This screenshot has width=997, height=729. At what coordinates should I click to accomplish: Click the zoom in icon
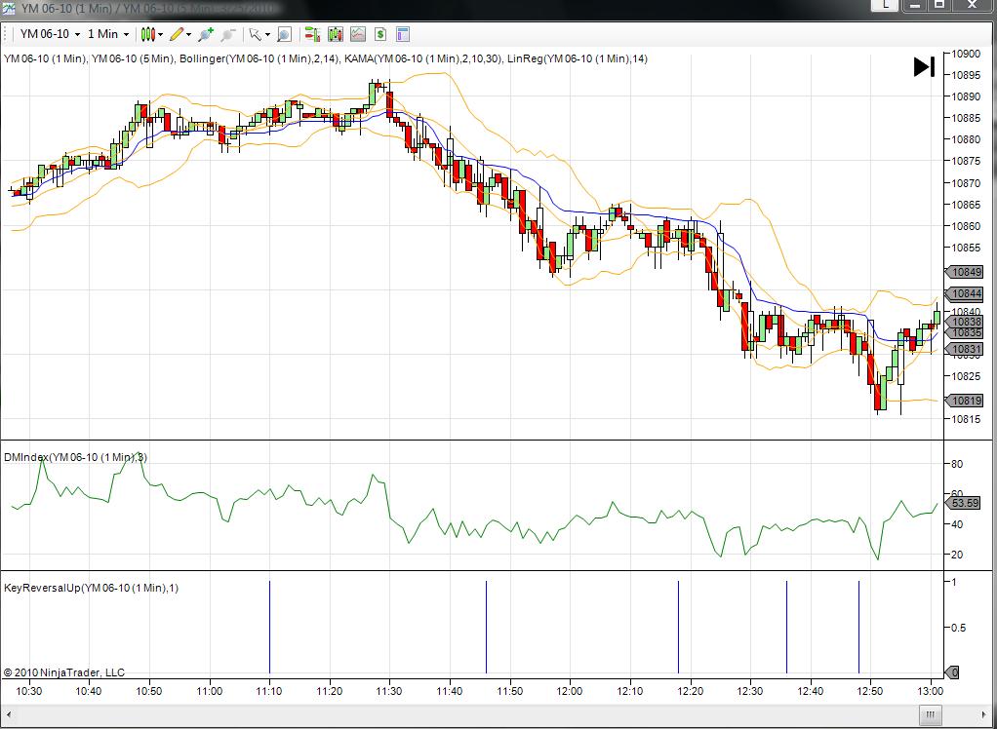point(205,34)
